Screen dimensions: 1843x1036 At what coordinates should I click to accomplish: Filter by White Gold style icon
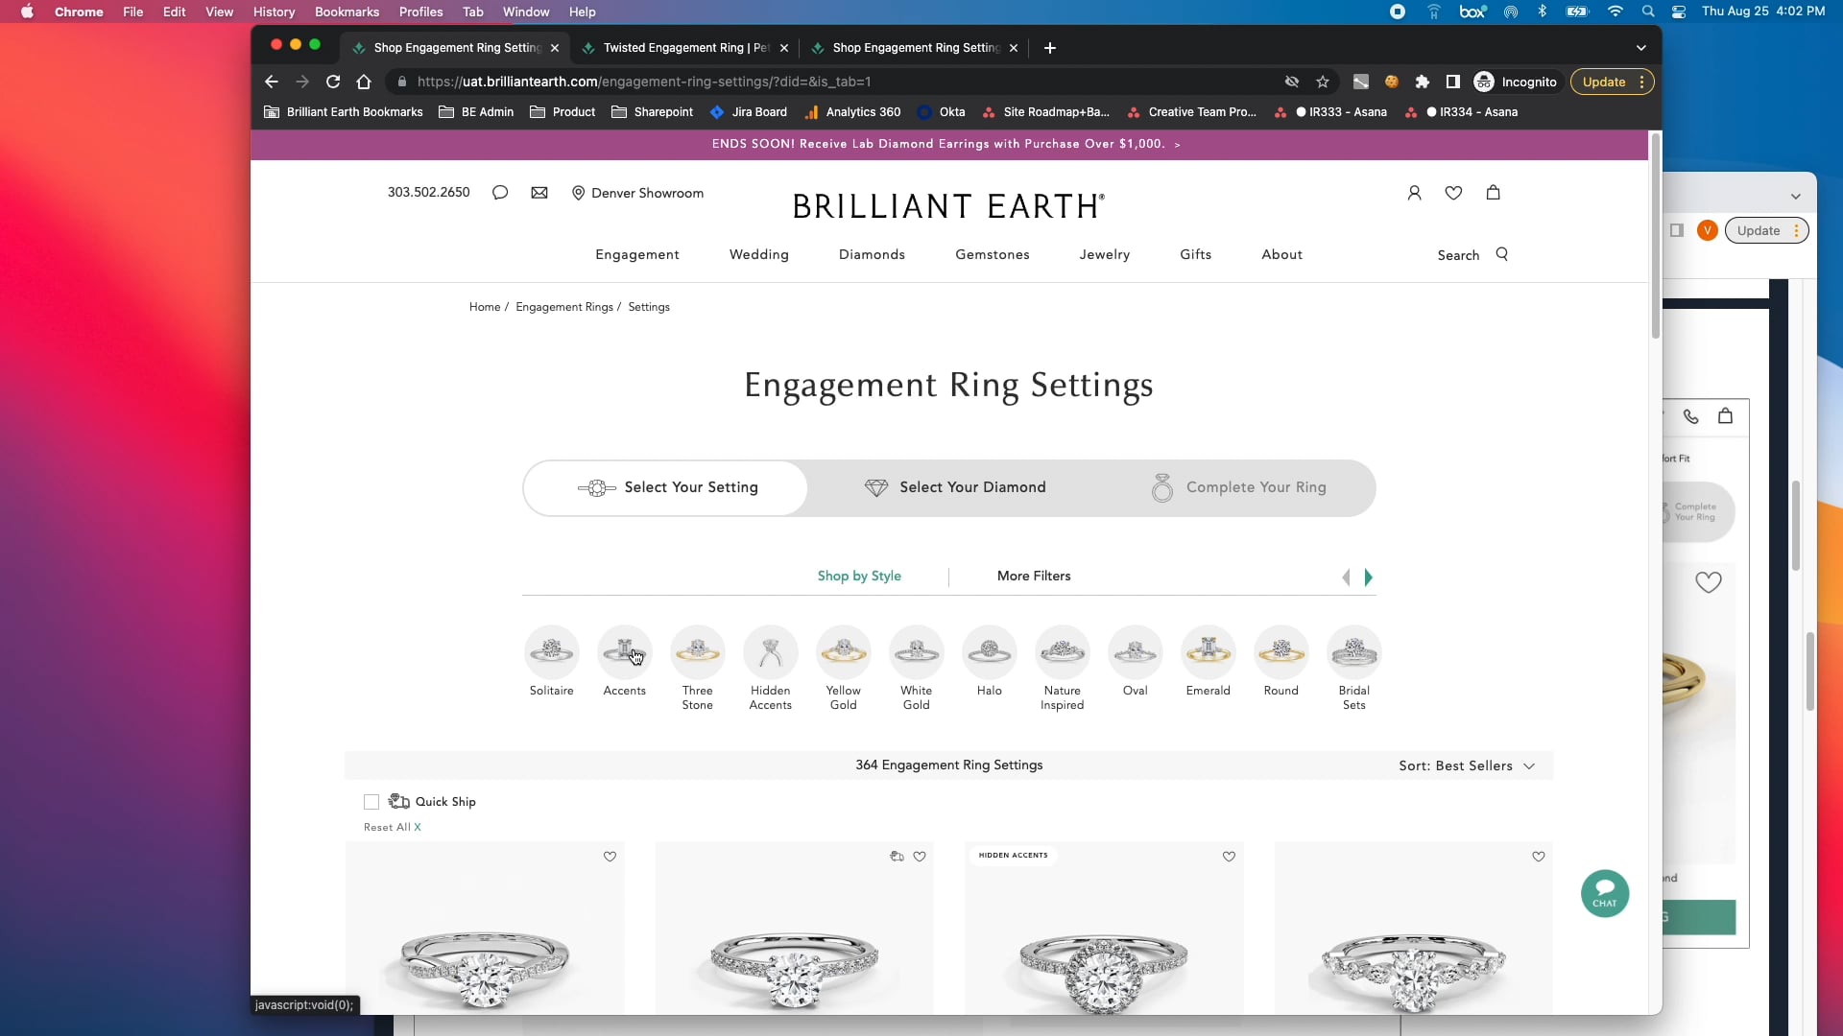click(917, 652)
